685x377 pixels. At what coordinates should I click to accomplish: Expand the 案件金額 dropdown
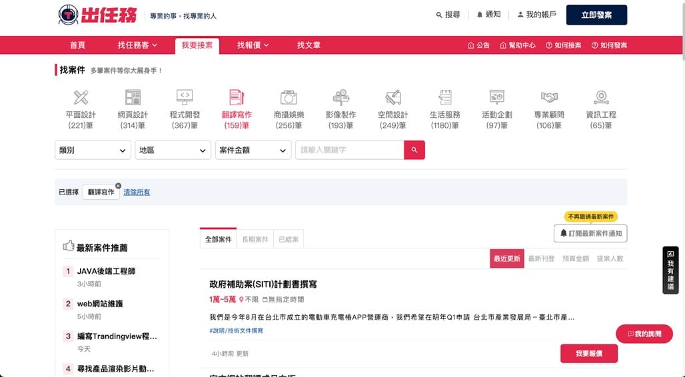[x=253, y=151]
